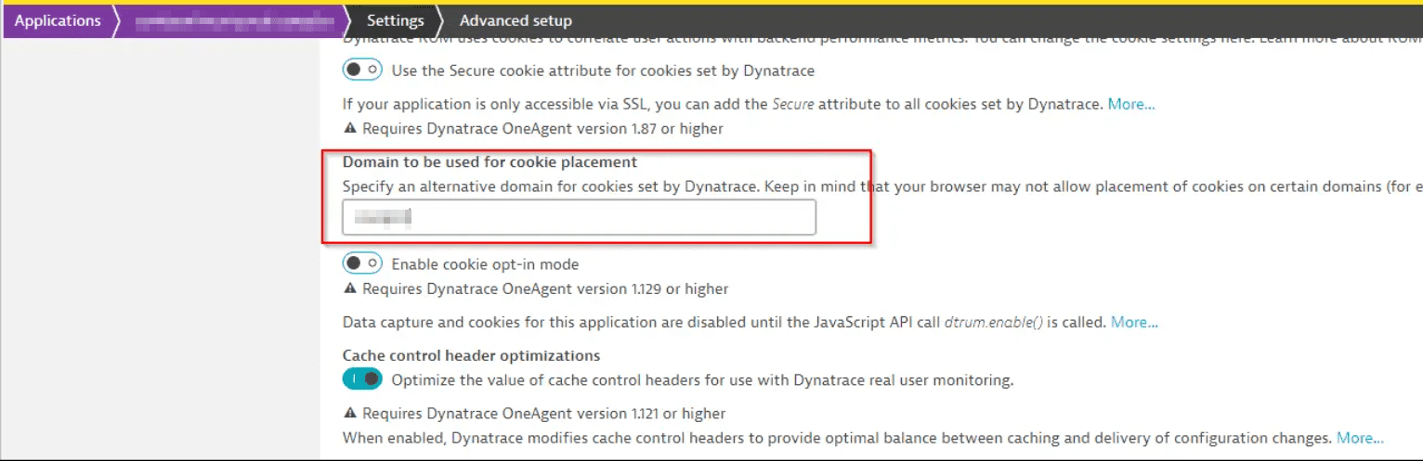
Task: Enable the Secure cookie attribute toggle
Action: (x=362, y=70)
